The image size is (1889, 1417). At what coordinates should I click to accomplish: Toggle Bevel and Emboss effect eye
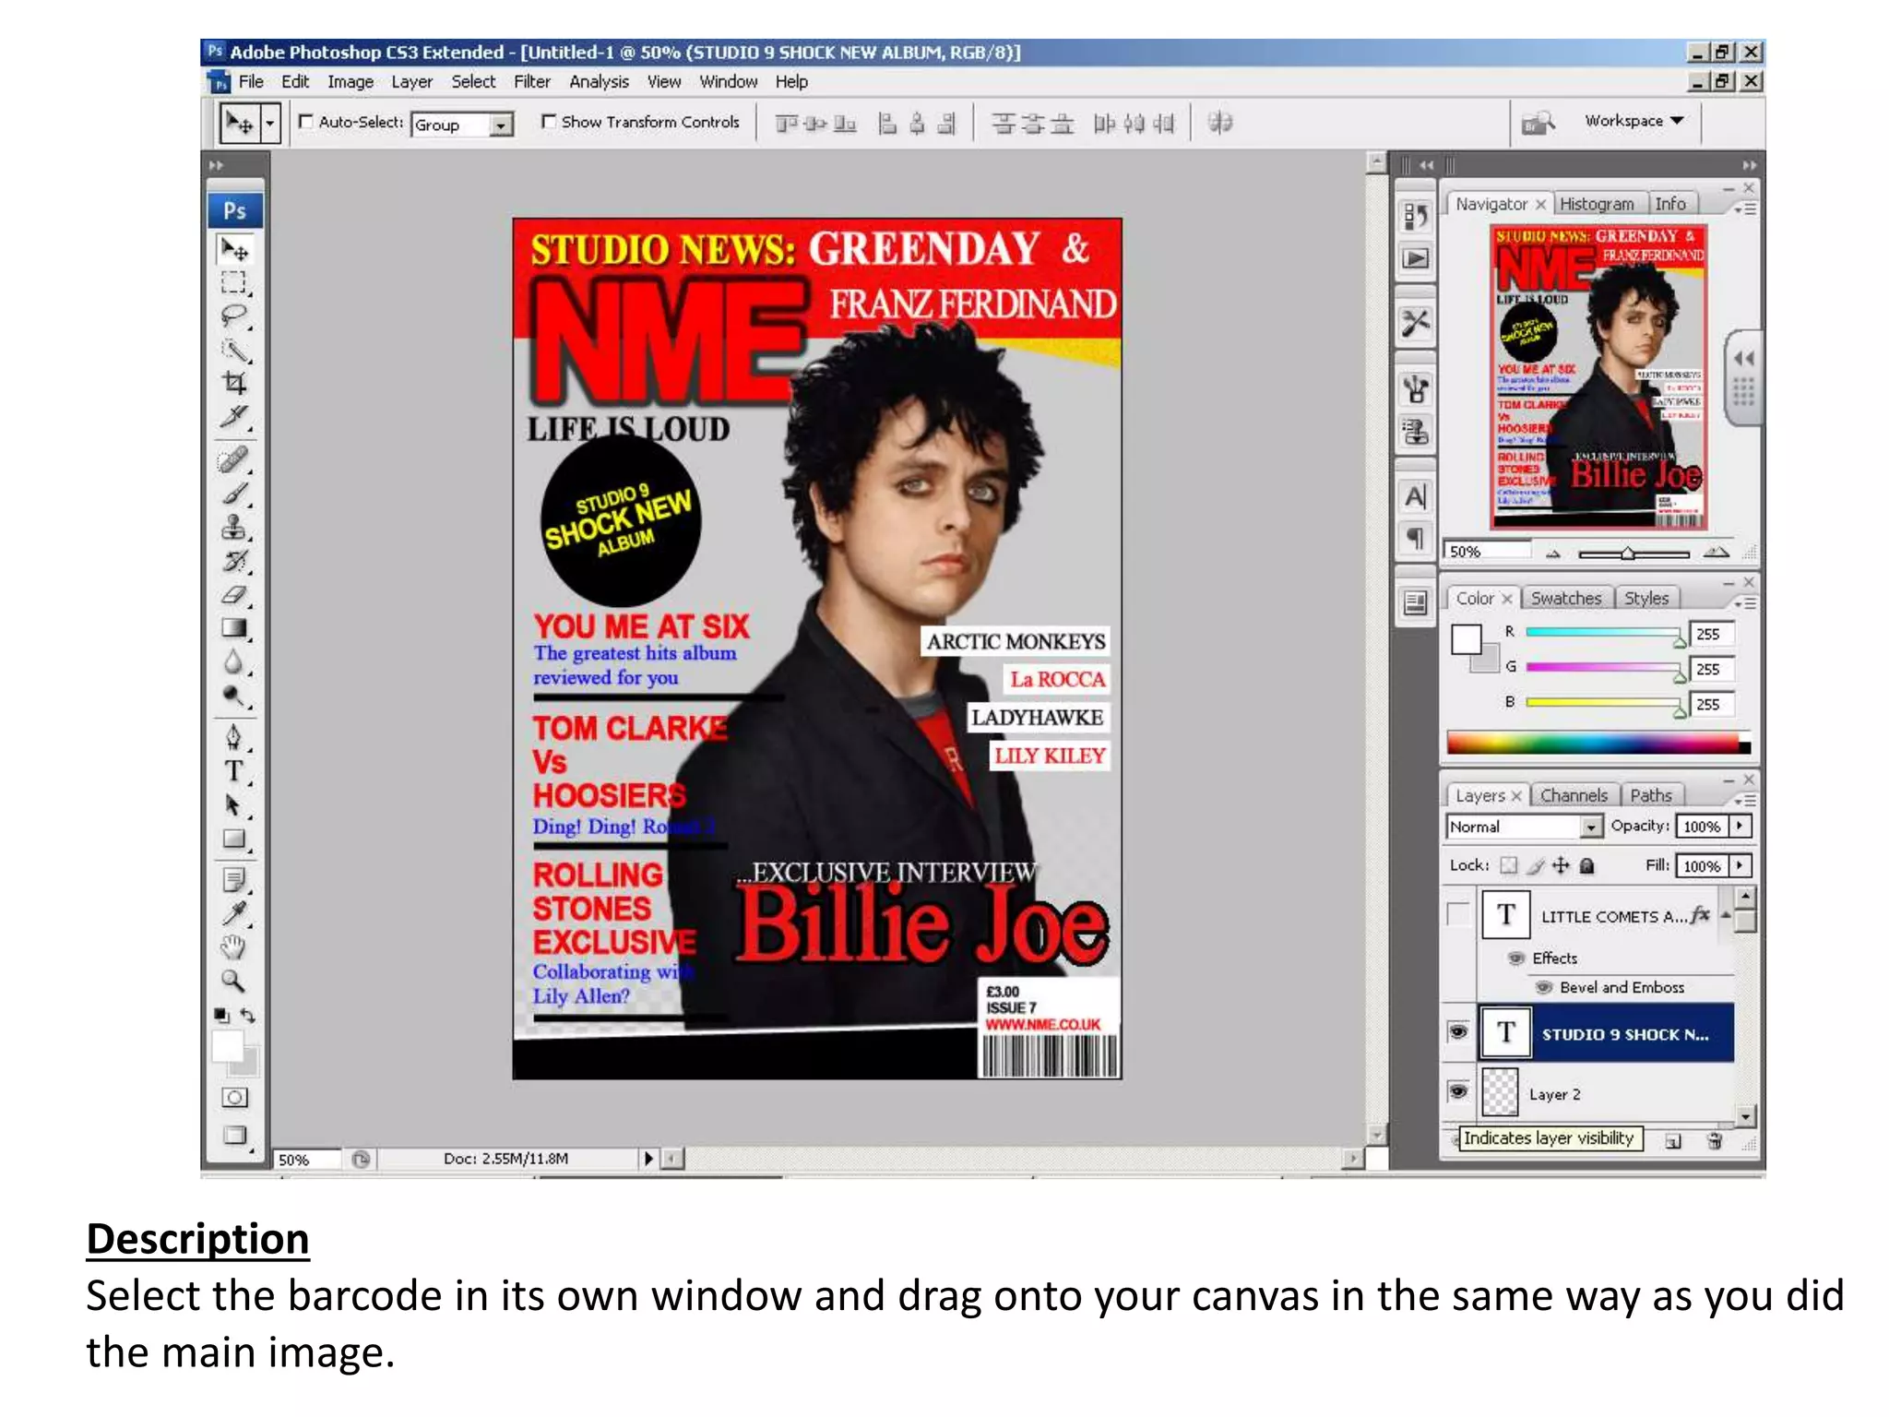1544,988
